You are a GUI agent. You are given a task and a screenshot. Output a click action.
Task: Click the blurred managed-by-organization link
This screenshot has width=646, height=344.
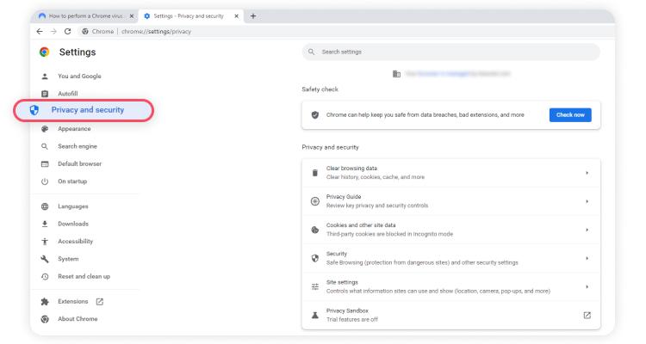tap(457, 74)
